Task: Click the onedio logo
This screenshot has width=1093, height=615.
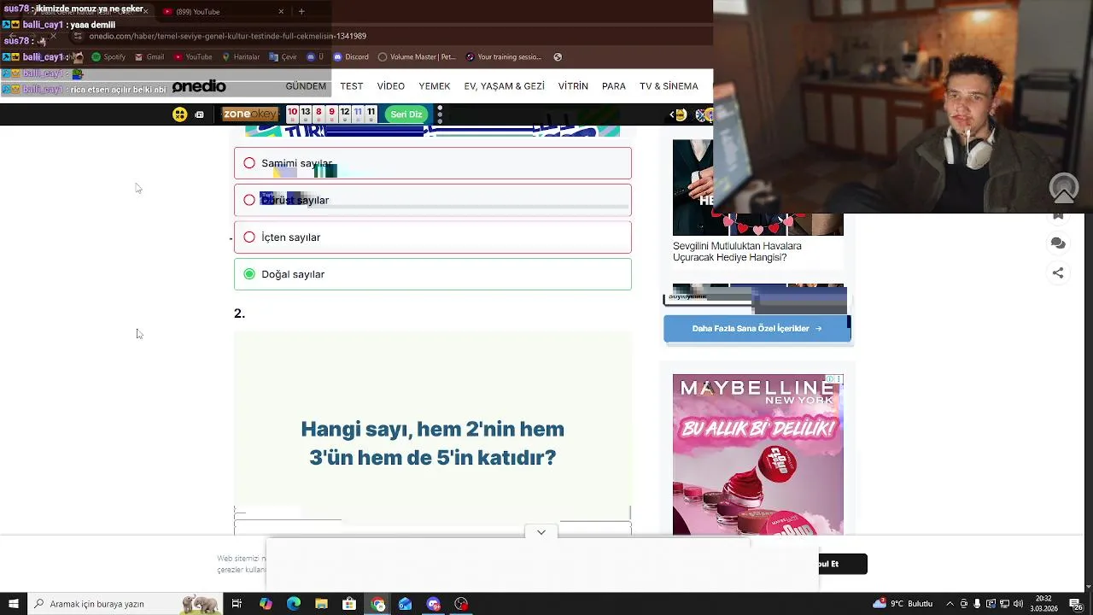Action: tap(199, 86)
